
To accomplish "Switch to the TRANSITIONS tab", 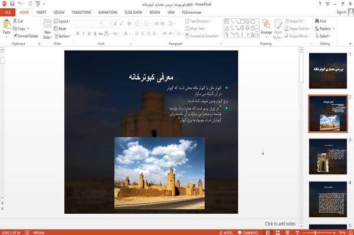I will (81, 12).
